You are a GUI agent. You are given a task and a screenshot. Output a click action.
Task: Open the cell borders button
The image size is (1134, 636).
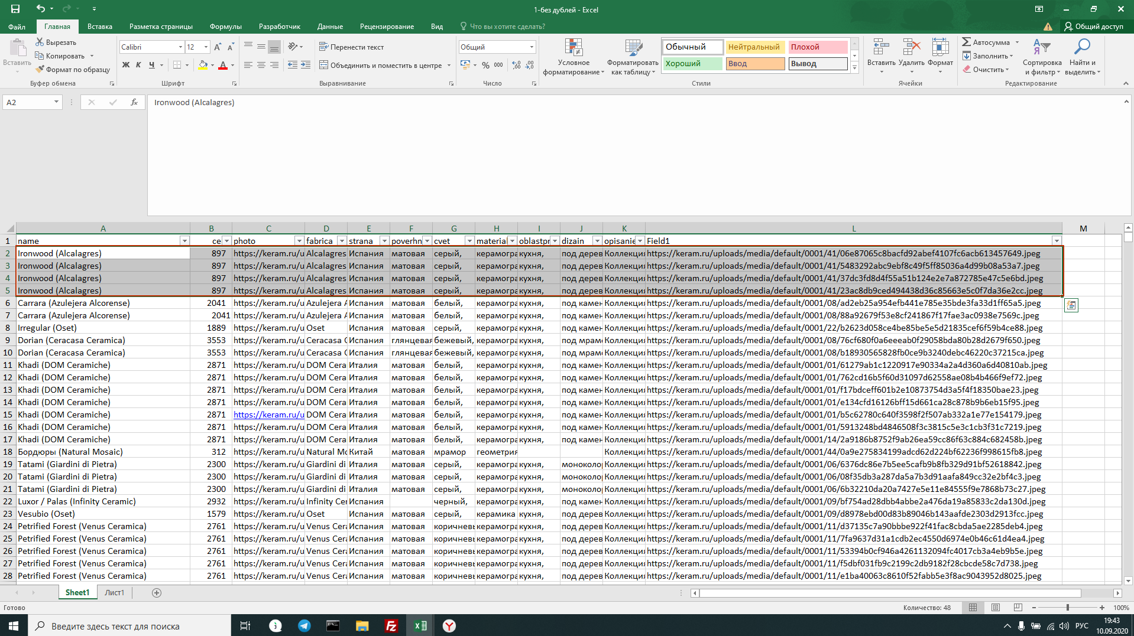(177, 65)
